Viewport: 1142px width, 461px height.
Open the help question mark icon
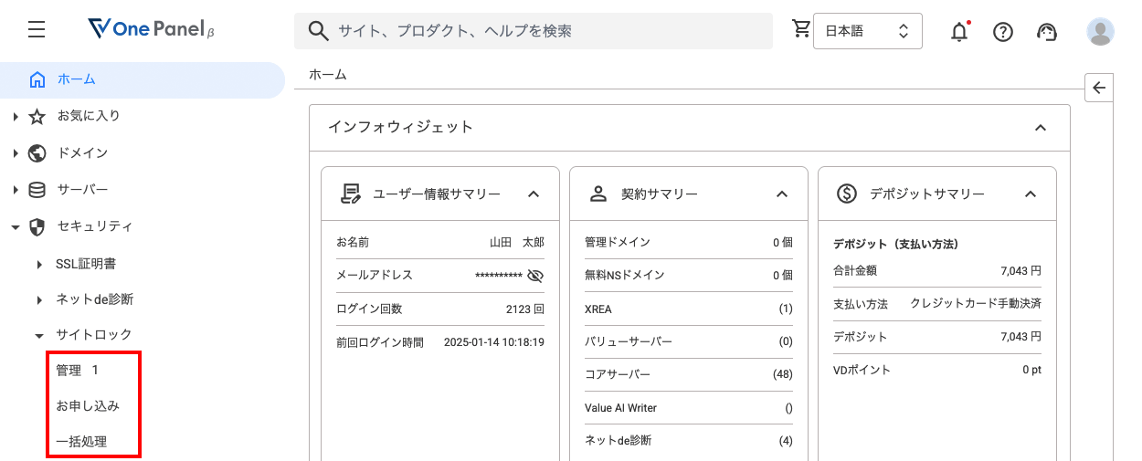coord(1003,32)
